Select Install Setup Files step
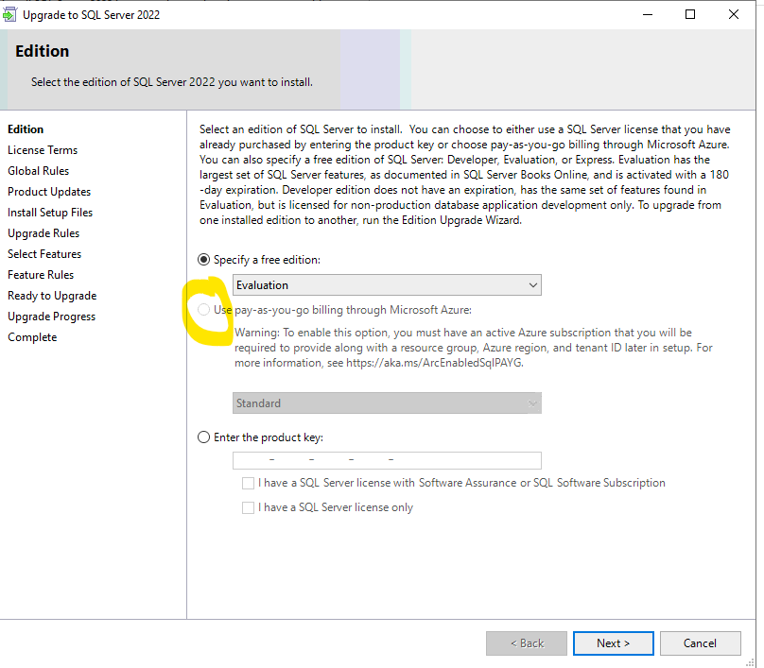 (x=50, y=213)
